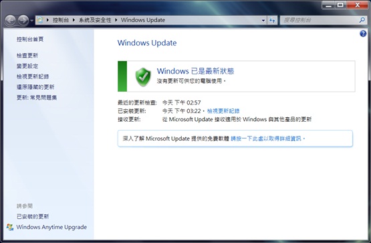
Task: Maximize the Windows Update window
Action: 340,5
